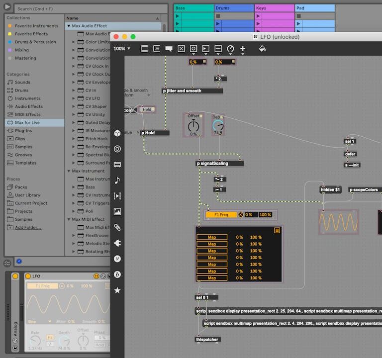Viewport: 382px width, 358px height.
Task: Toggle the Hold button in patcher
Action: click(146, 109)
